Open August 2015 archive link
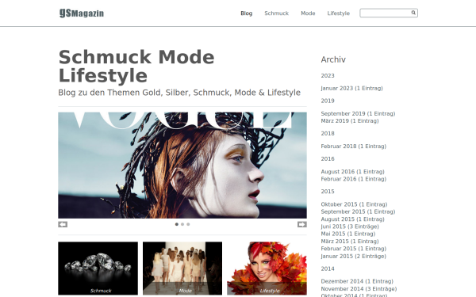 pyautogui.click(x=352, y=219)
